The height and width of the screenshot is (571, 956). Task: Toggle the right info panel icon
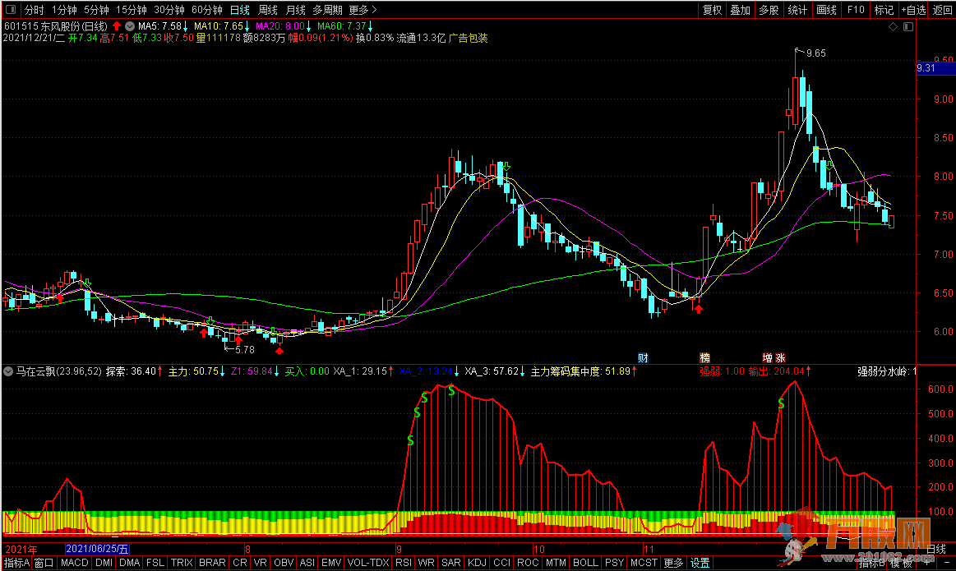coord(908,26)
